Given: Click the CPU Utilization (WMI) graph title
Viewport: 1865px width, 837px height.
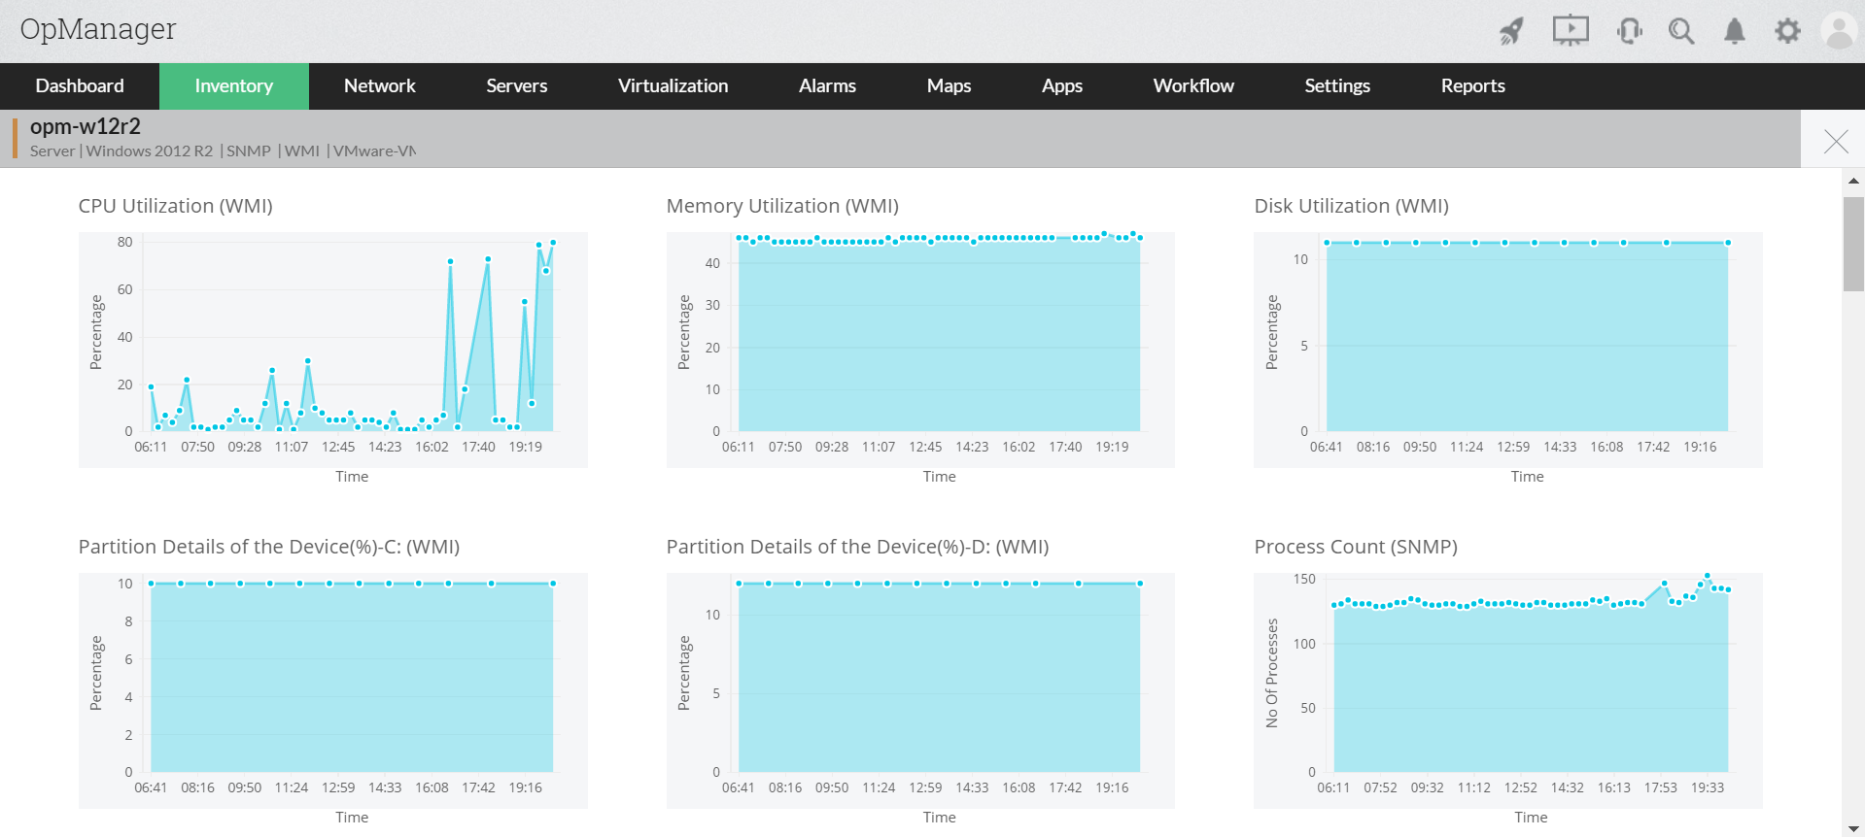Looking at the screenshot, I should click(x=176, y=206).
